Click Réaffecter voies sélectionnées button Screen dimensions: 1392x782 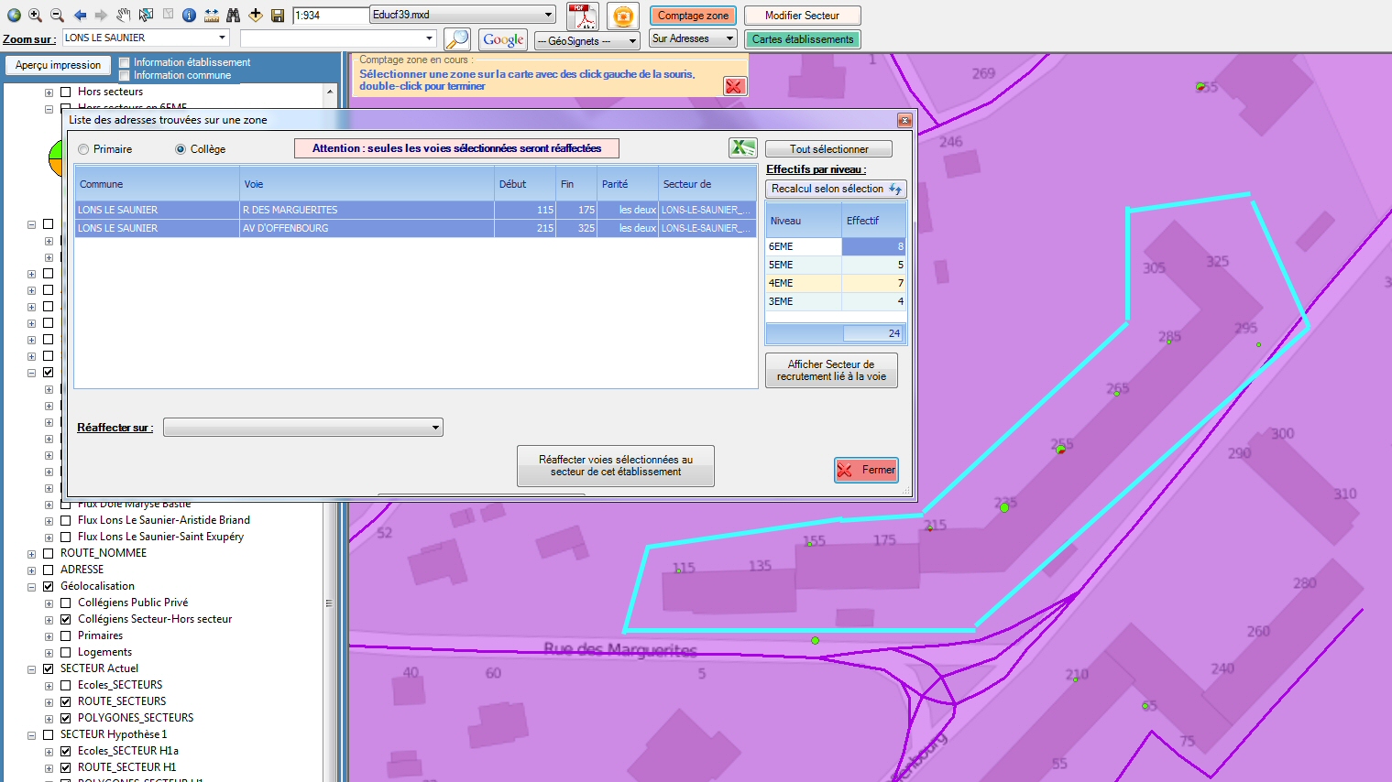pos(615,466)
